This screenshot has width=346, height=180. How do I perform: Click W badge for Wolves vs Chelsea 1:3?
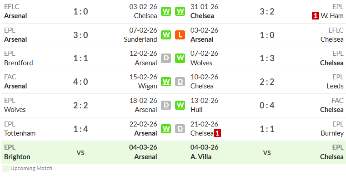pyautogui.click(x=180, y=58)
